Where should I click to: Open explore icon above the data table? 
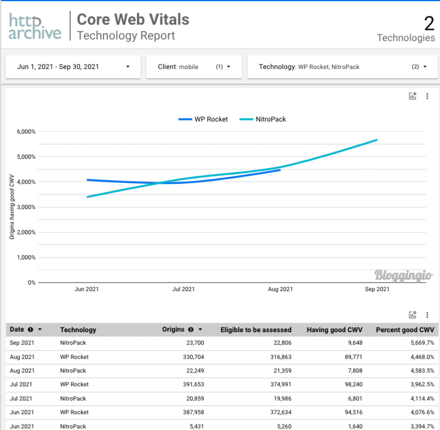pos(412,315)
